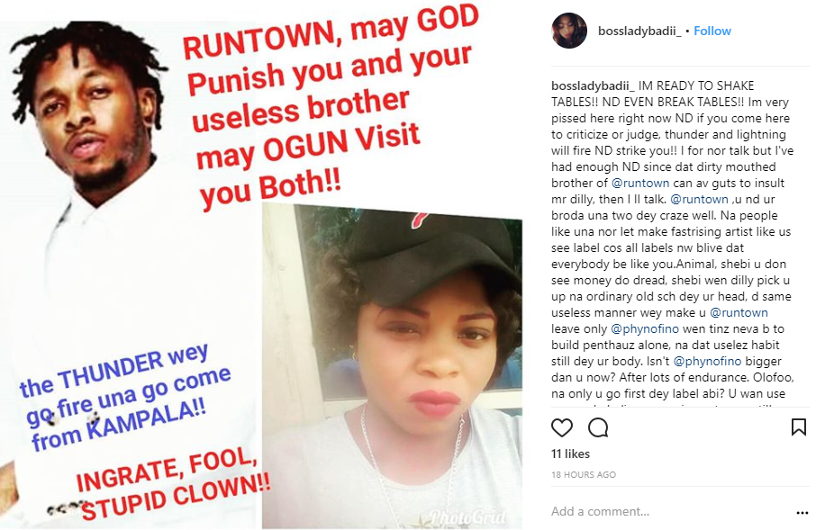Like the post with the heart icon
Image resolution: width=816 pixels, height=530 pixels.
click(561, 427)
